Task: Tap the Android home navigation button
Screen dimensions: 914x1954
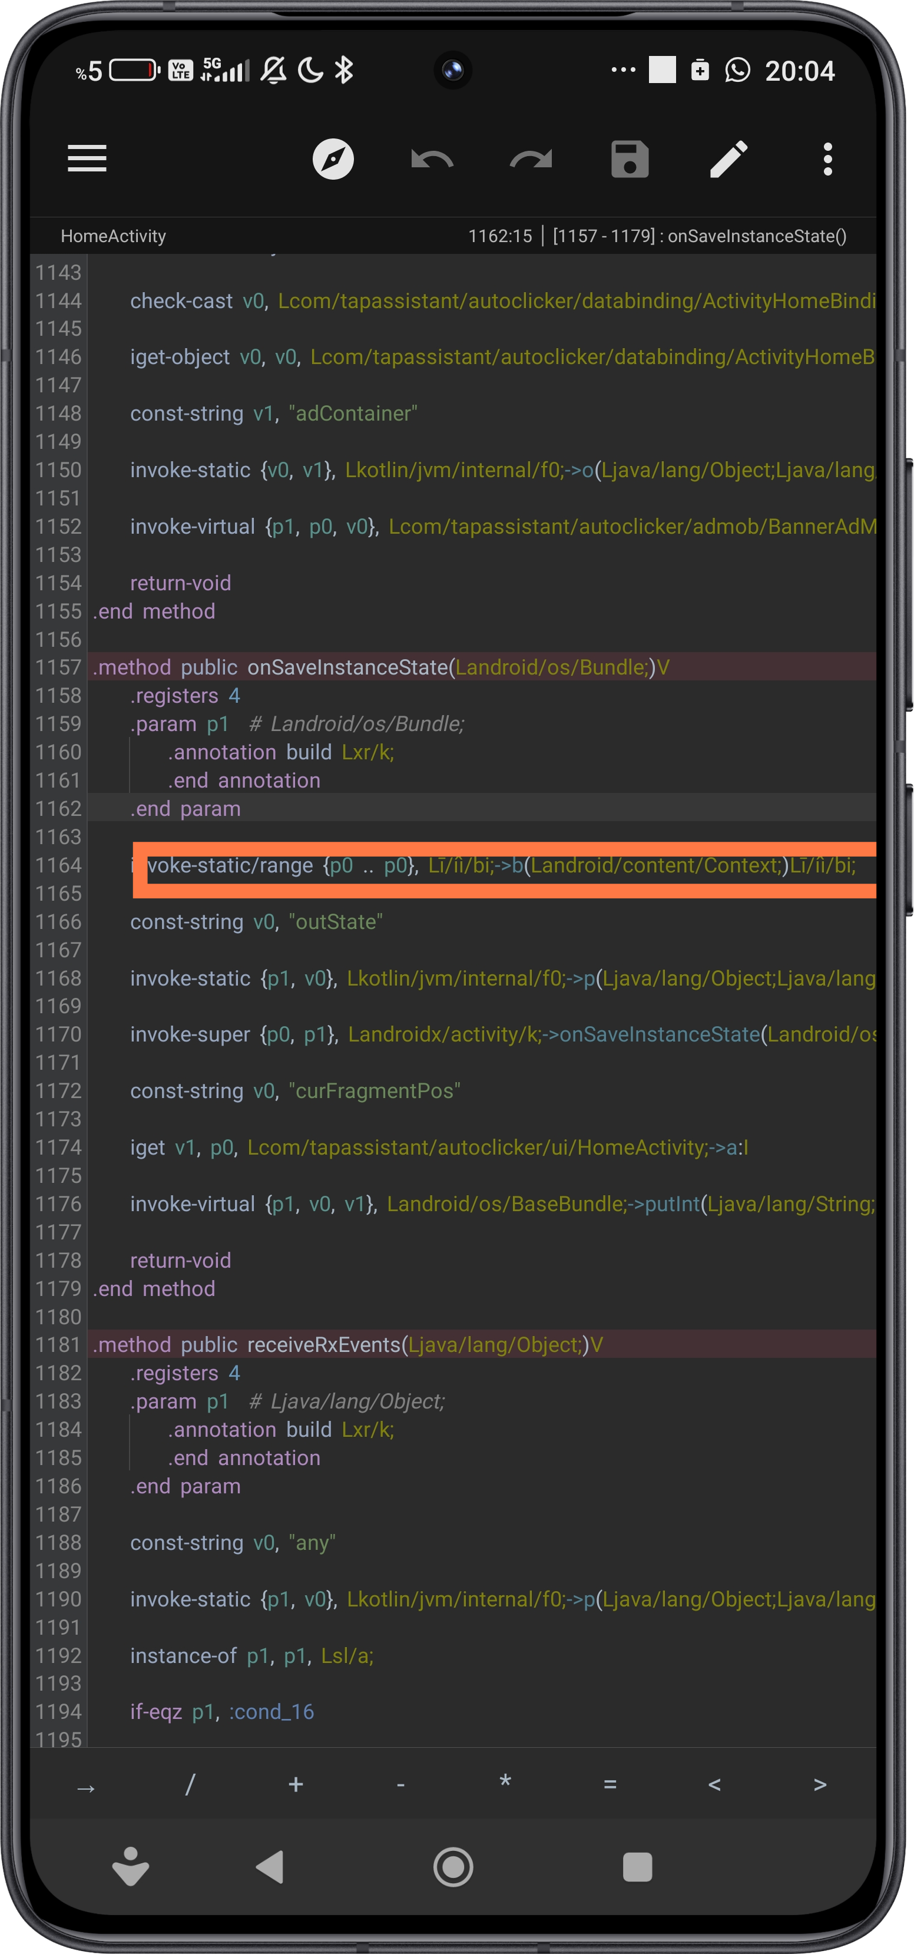Action: pyautogui.click(x=453, y=1867)
